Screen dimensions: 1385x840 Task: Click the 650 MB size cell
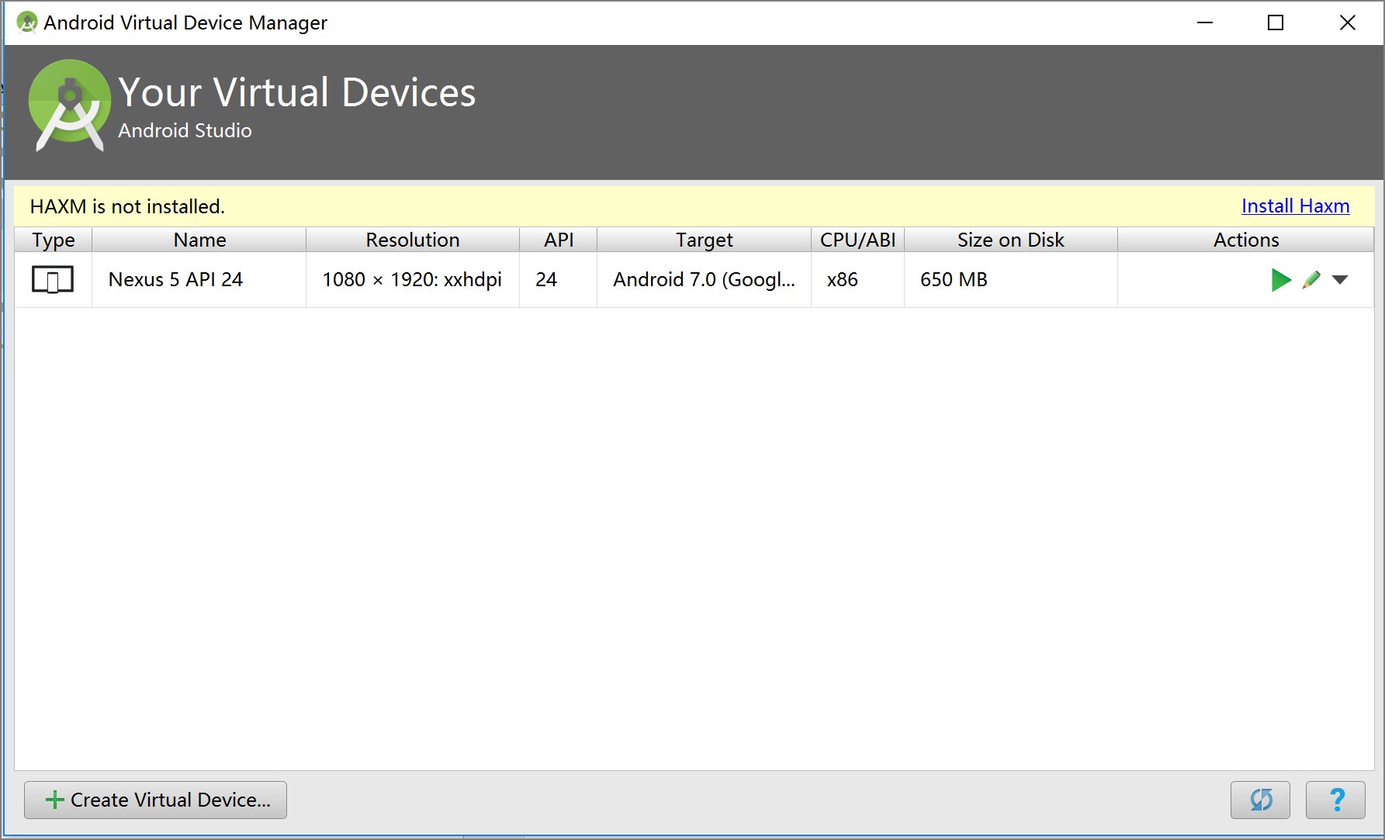point(1011,280)
